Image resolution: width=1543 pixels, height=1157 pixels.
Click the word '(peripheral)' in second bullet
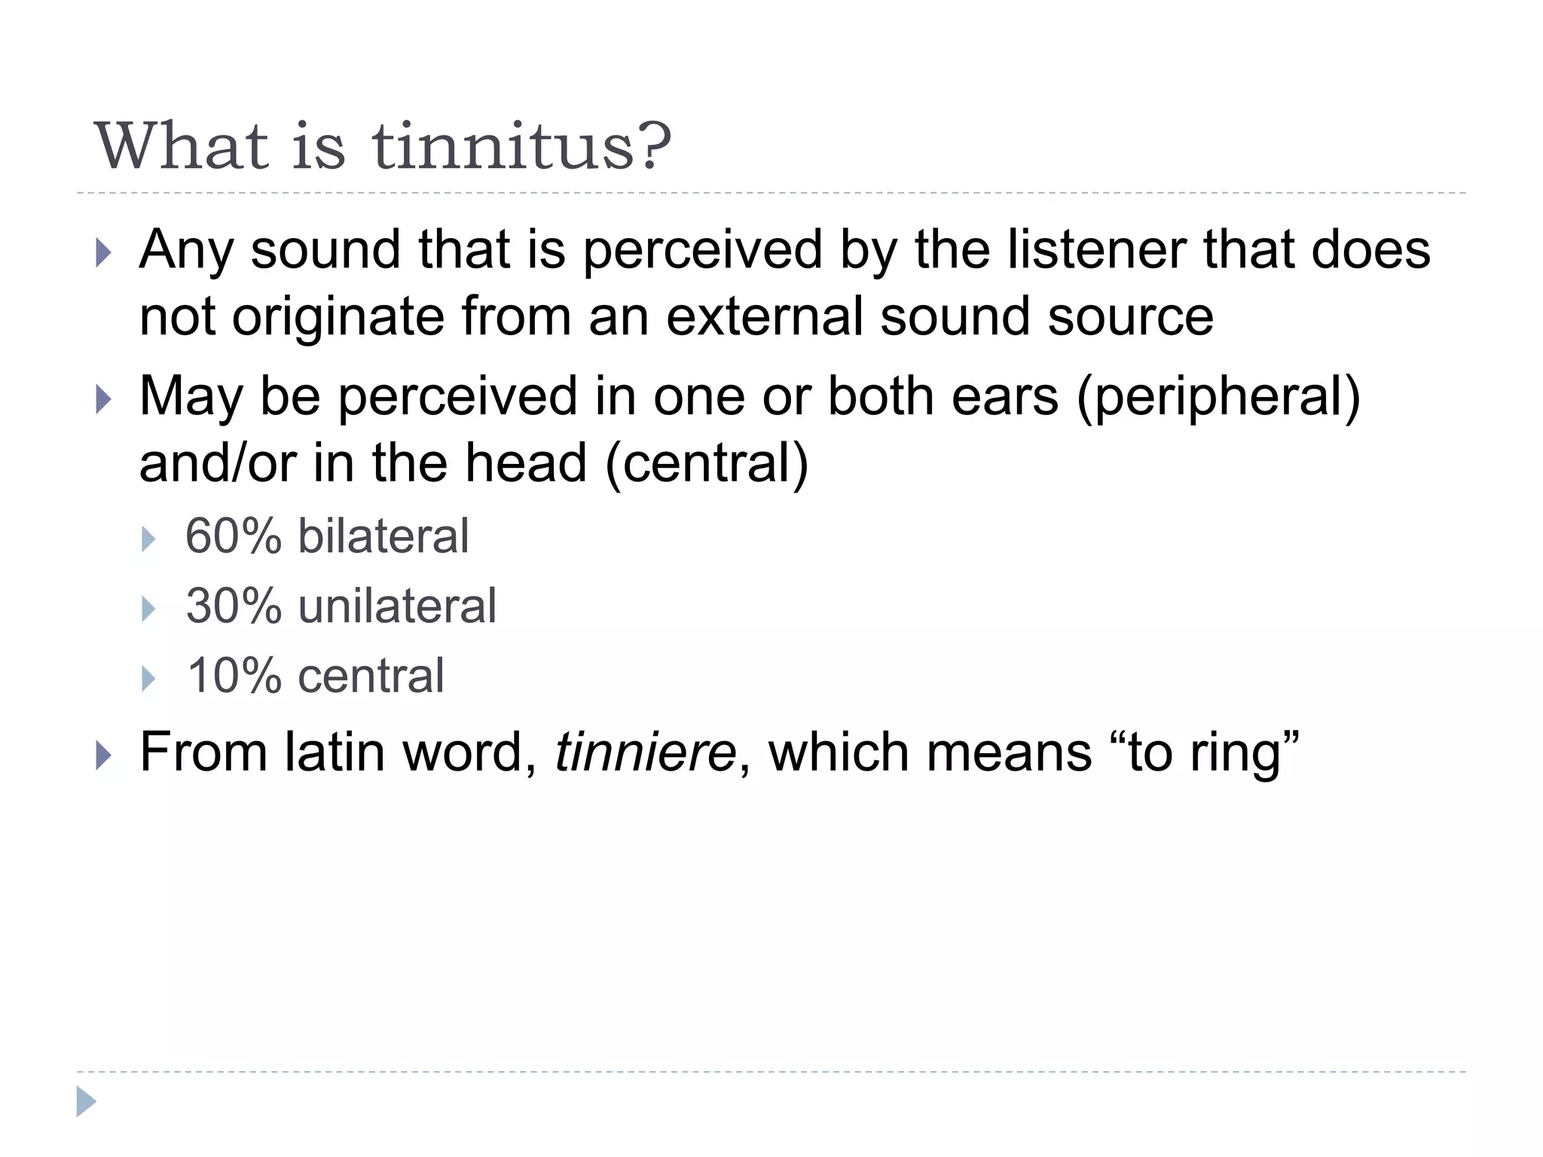1218,398
